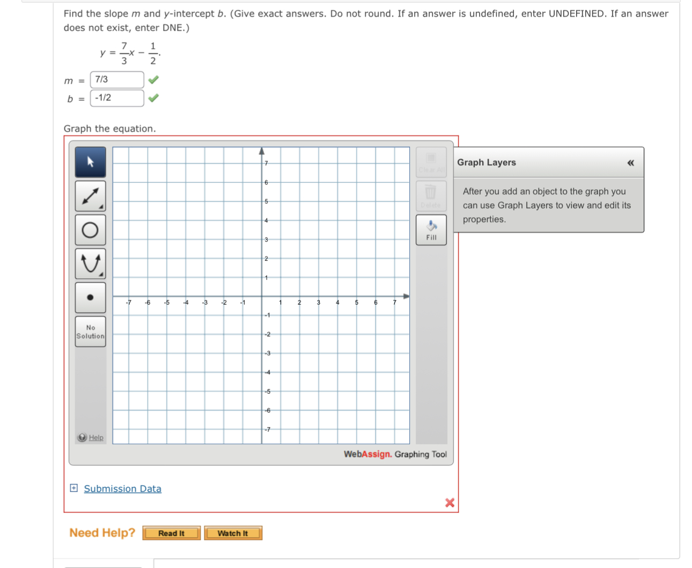Close the graphing tool with red X
This screenshot has width=692, height=568.
(x=450, y=503)
